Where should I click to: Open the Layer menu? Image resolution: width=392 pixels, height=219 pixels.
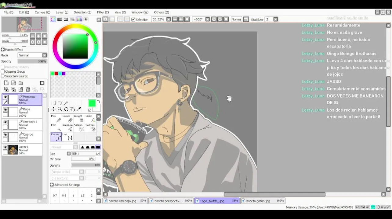[62, 12]
